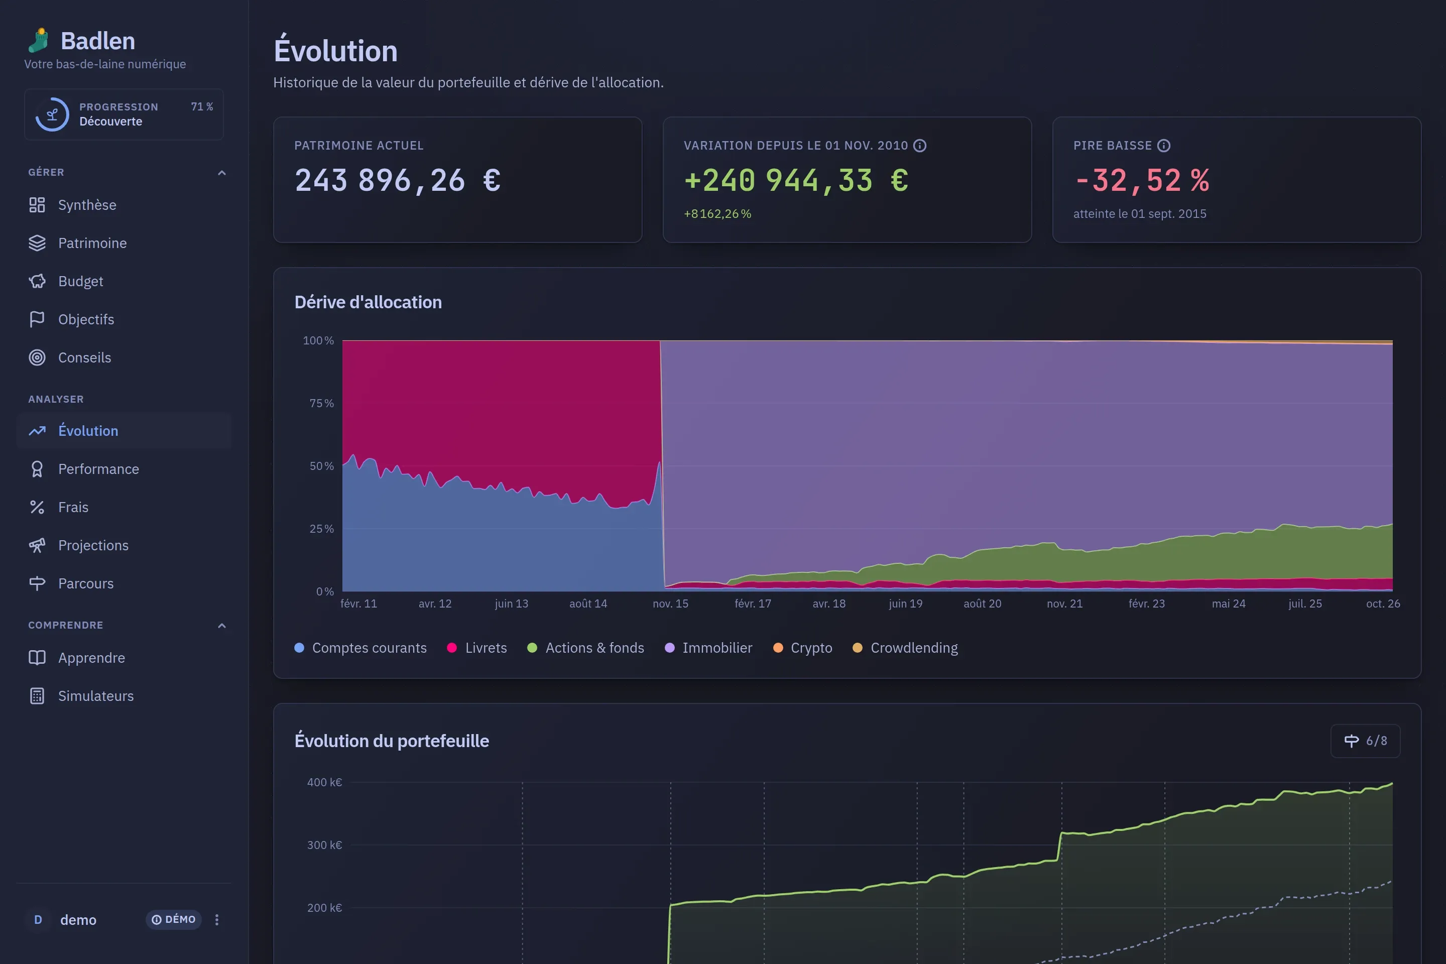The height and width of the screenshot is (964, 1446).
Task: Show info tooltip for Pire baisse
Action: click(1164, 146)
